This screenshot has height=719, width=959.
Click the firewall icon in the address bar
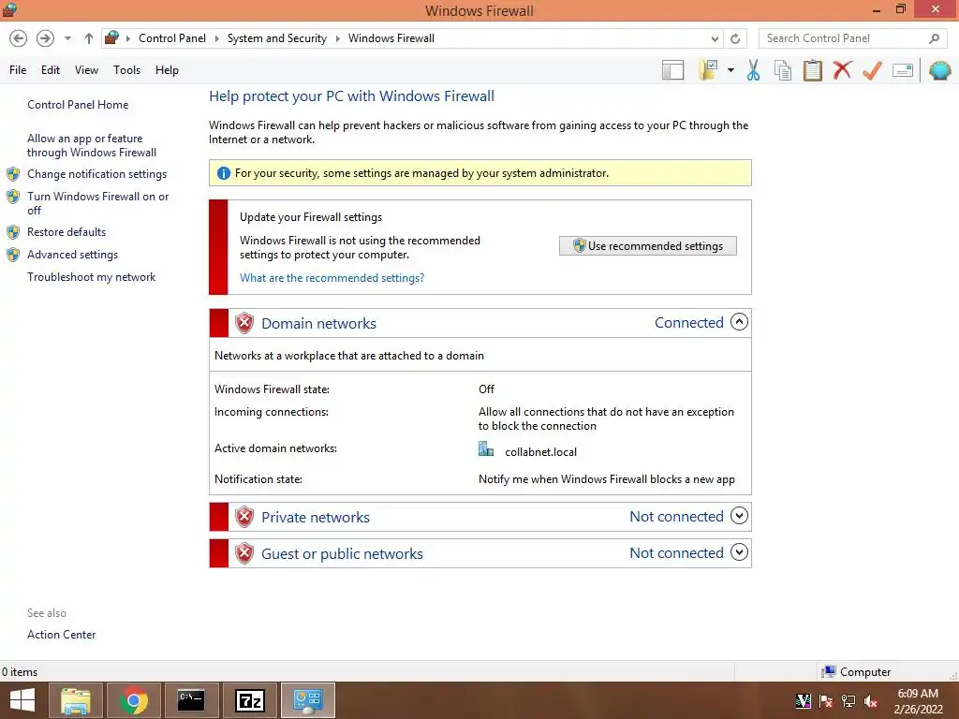[x=111, y=37]
